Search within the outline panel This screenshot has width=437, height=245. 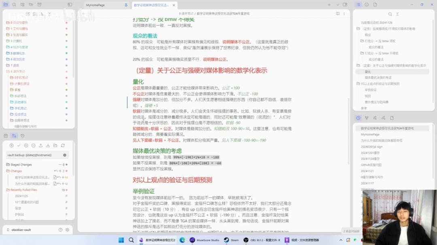(x=390, y=14)
